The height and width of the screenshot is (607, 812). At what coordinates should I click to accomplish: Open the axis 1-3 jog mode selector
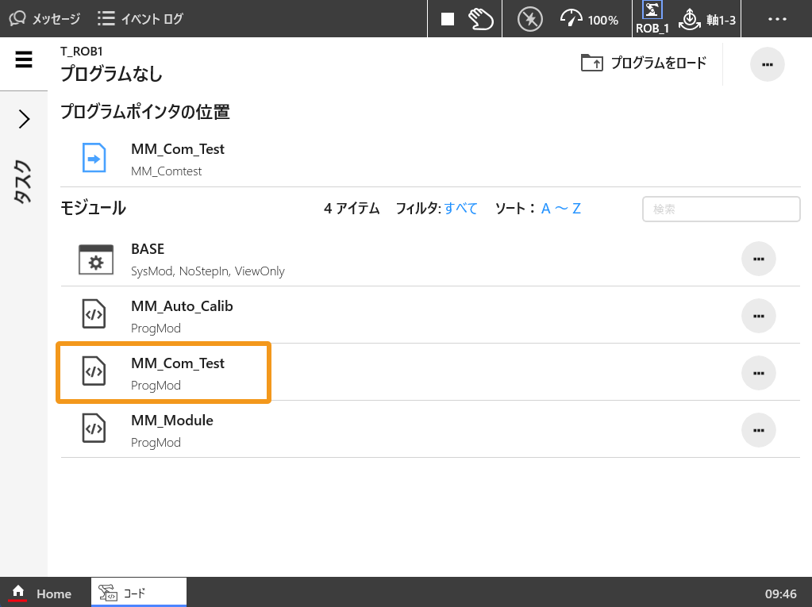tap(708, 19)
